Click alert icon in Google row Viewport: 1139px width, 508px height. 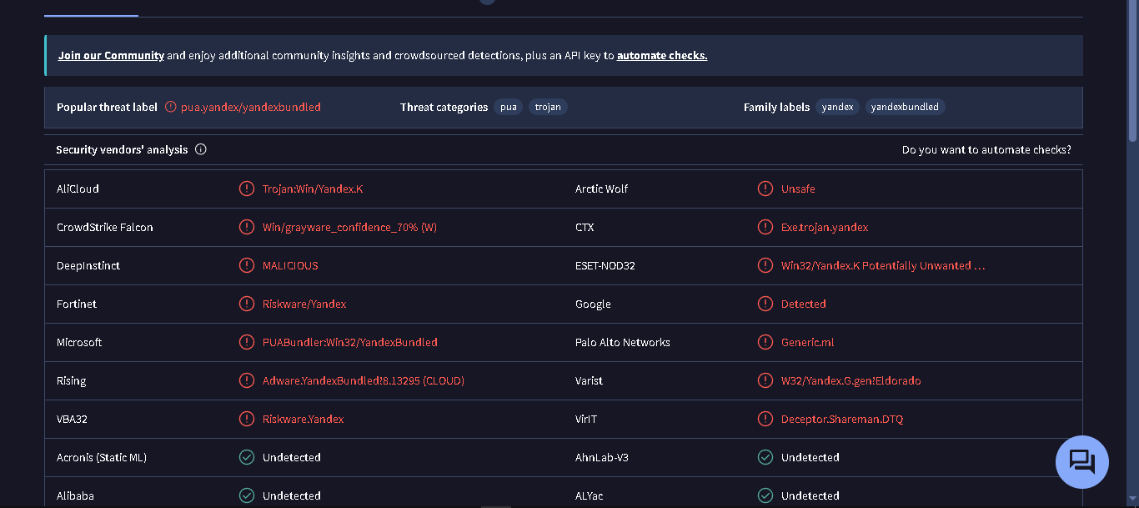(765, 304)
